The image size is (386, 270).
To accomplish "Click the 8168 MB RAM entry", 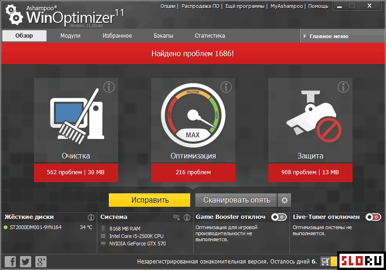I will [125, 229].
